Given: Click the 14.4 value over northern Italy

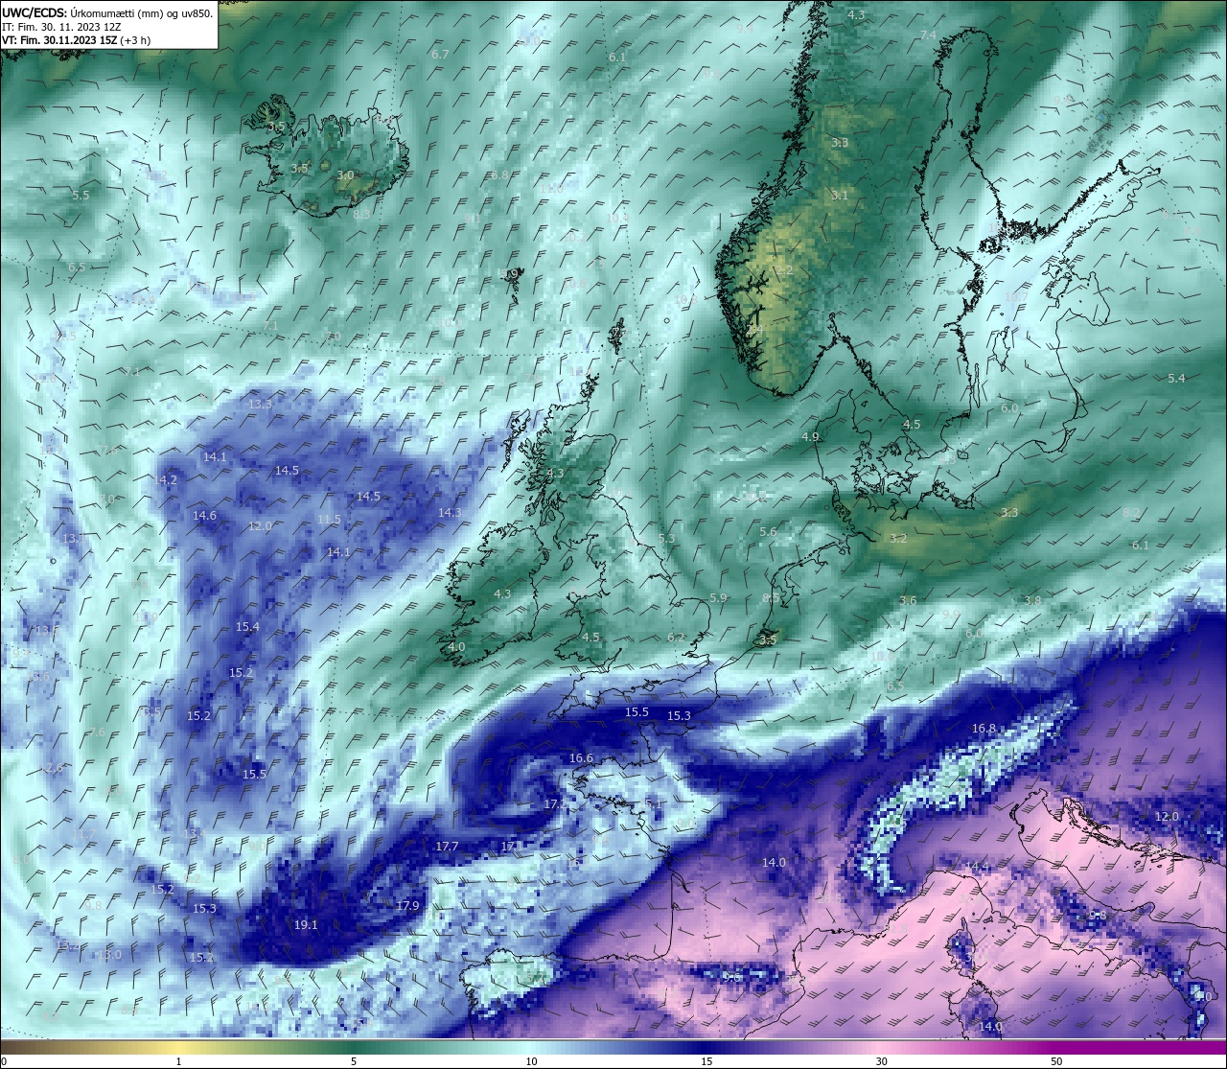Looking at the screenshot, I should tap(977, 867).
